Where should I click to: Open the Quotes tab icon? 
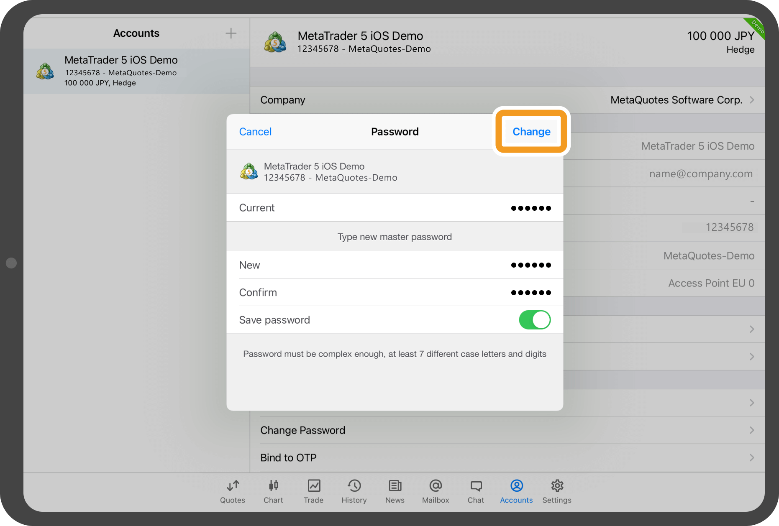(233, 486)
